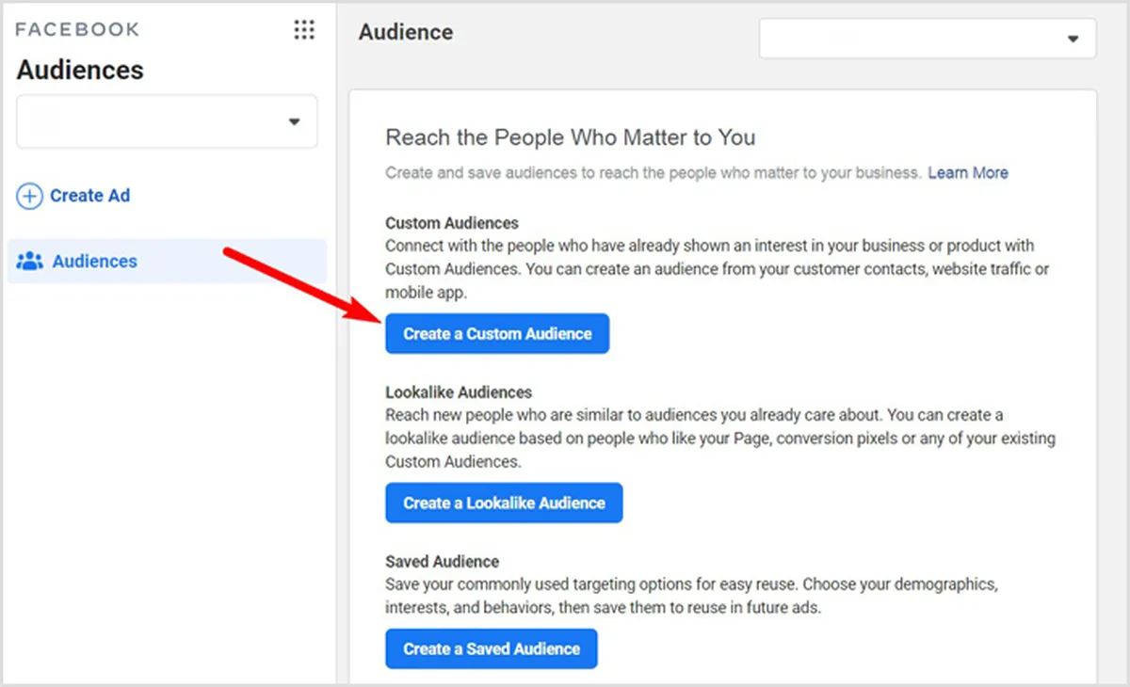Click the FACEBOOK logo text
This screenshot has width=1130, height=687.
pyautogui.click(x=77, y=29)
